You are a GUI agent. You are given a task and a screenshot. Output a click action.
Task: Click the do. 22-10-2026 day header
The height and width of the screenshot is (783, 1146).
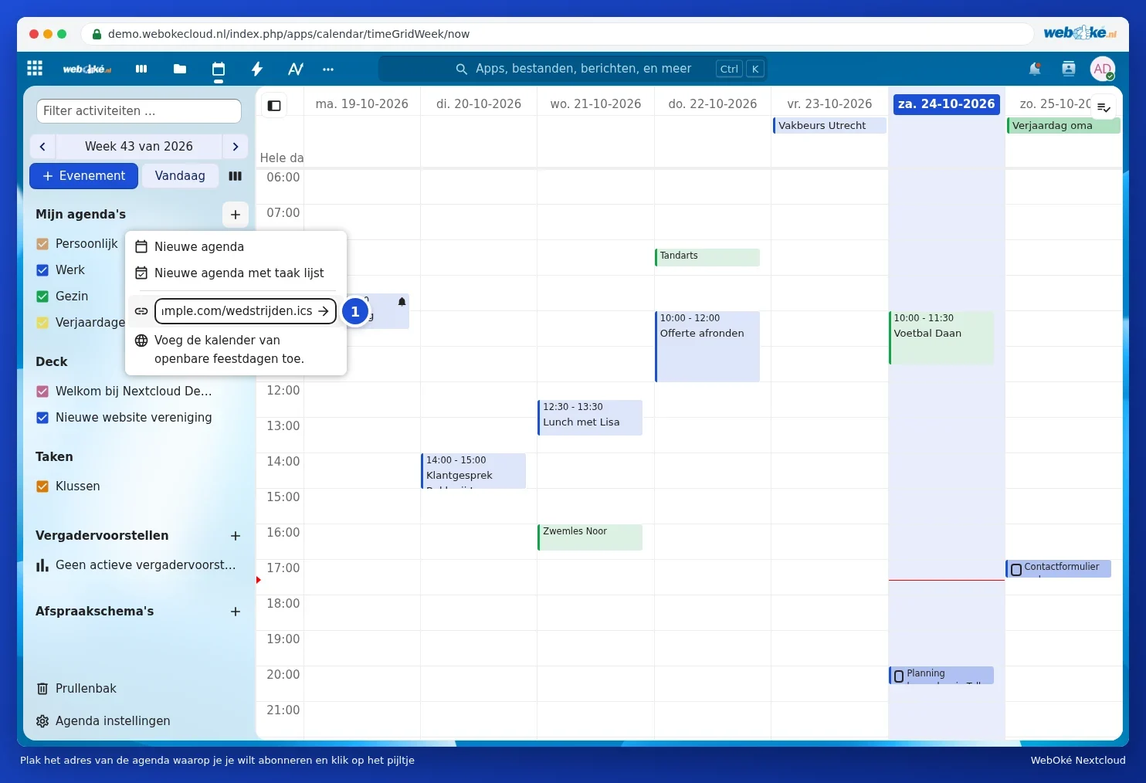point(713,104)
